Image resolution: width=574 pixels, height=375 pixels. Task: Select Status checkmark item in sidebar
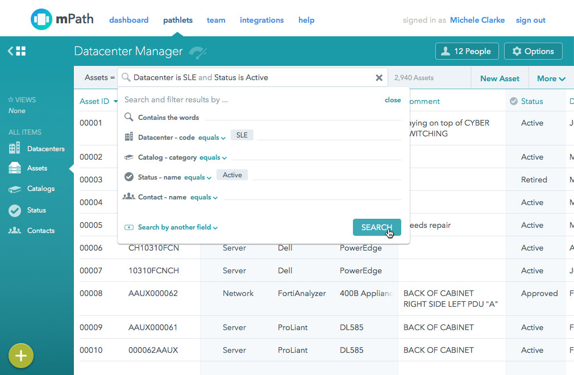point(36,210)
